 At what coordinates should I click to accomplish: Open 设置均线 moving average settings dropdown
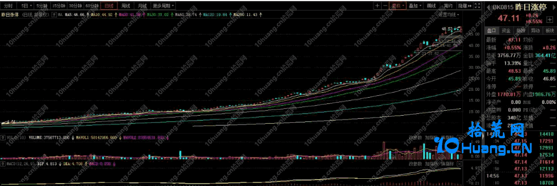tap(449, 15)
